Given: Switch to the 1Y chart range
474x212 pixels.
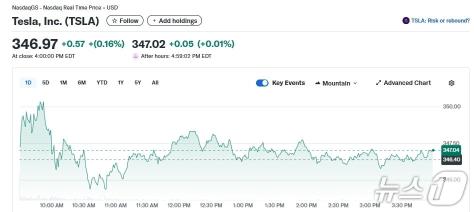Looking at the screenshot, I should pyautogui.click(x=120, y=83).
